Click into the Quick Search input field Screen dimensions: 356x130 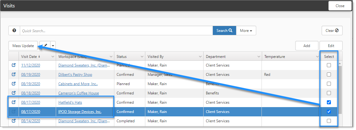click(x=116, y=31)
